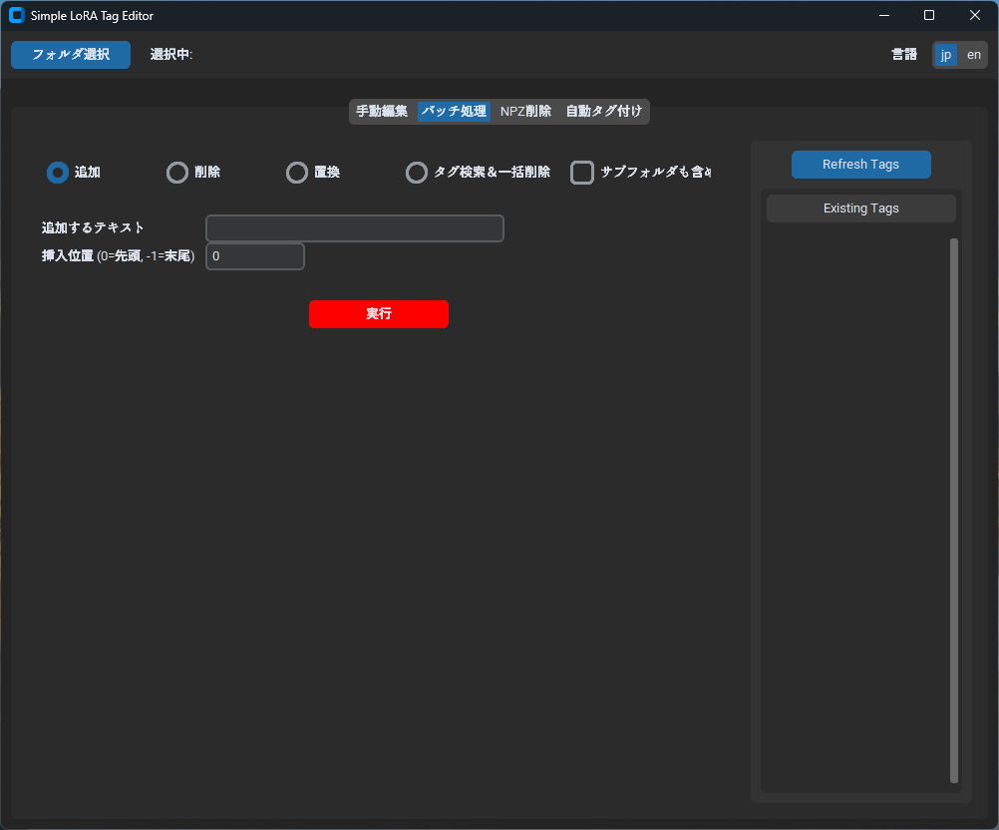Switch interface language to Japanese with jp

pyautogui.click(x=945, y=54)
